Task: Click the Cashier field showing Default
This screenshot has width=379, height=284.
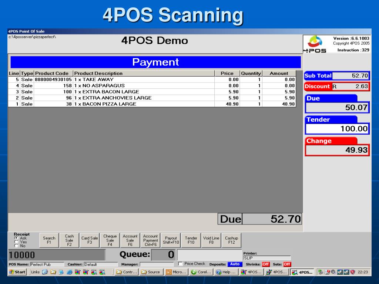Action: tap(101, 264)
